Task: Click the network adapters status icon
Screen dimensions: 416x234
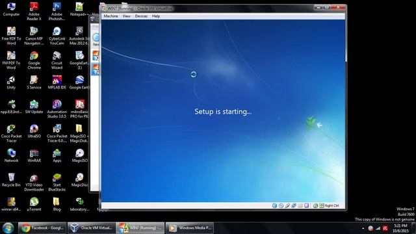Action: [x=294, y=205]
